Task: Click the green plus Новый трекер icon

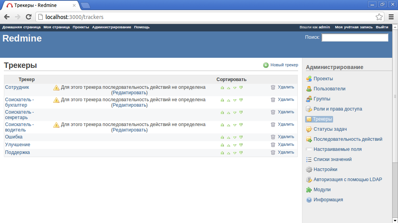Action: pyautogui.click(x=266, y=65)
